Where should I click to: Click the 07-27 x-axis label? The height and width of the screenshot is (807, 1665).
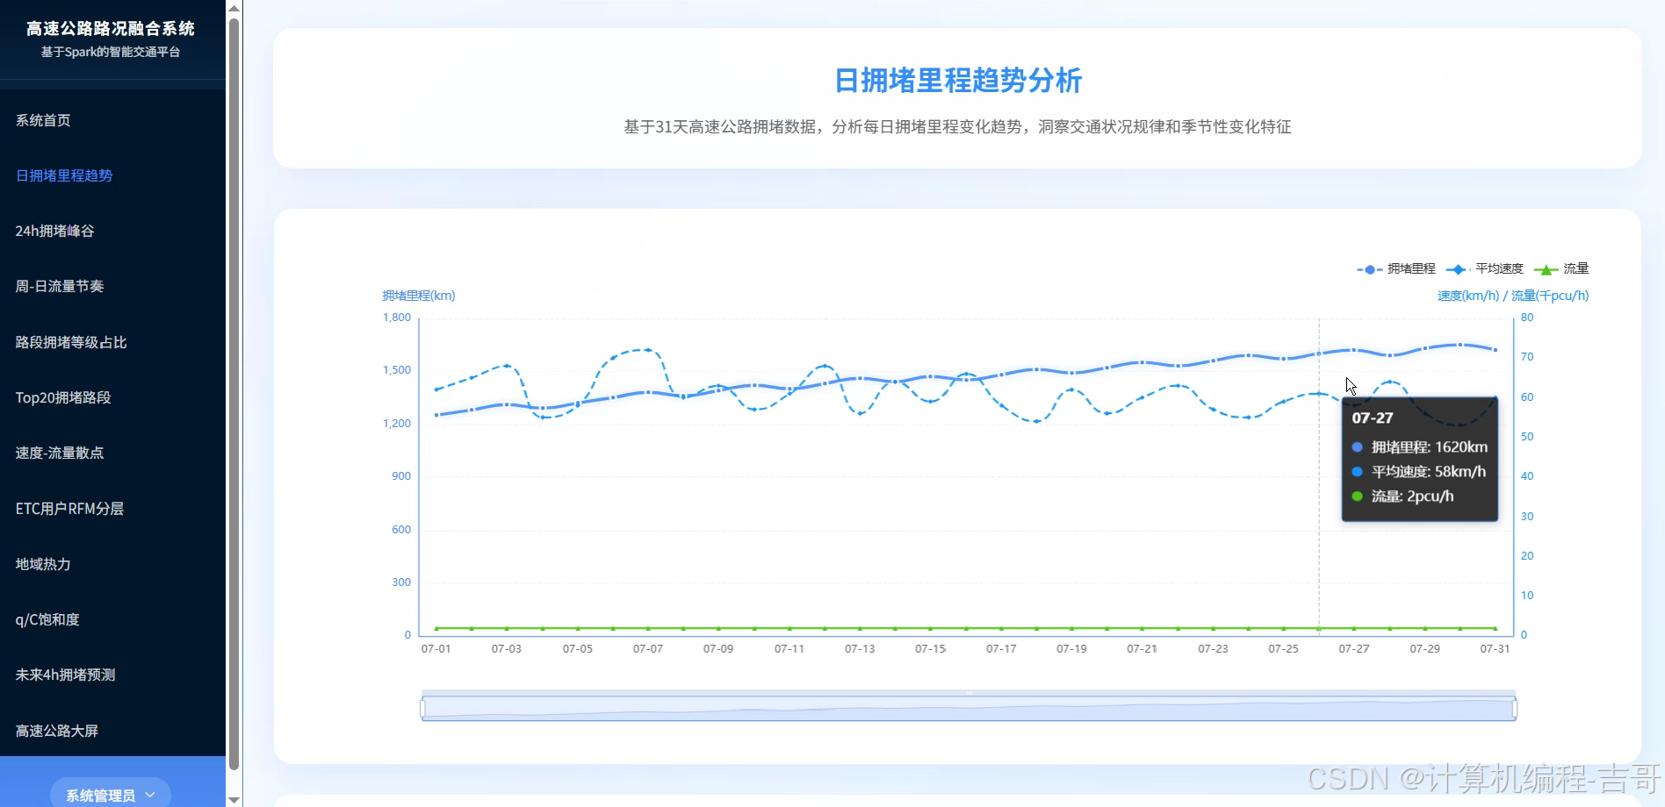pos(1353,649)
